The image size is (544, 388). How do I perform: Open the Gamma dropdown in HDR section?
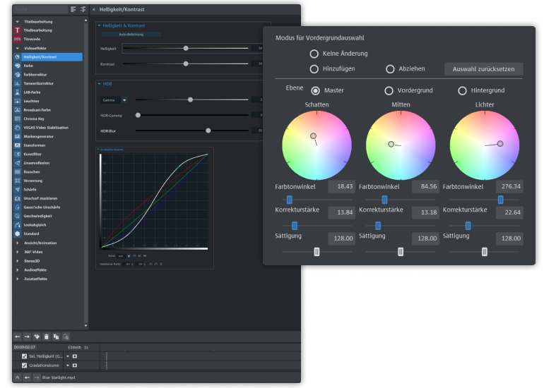point(124,100)
